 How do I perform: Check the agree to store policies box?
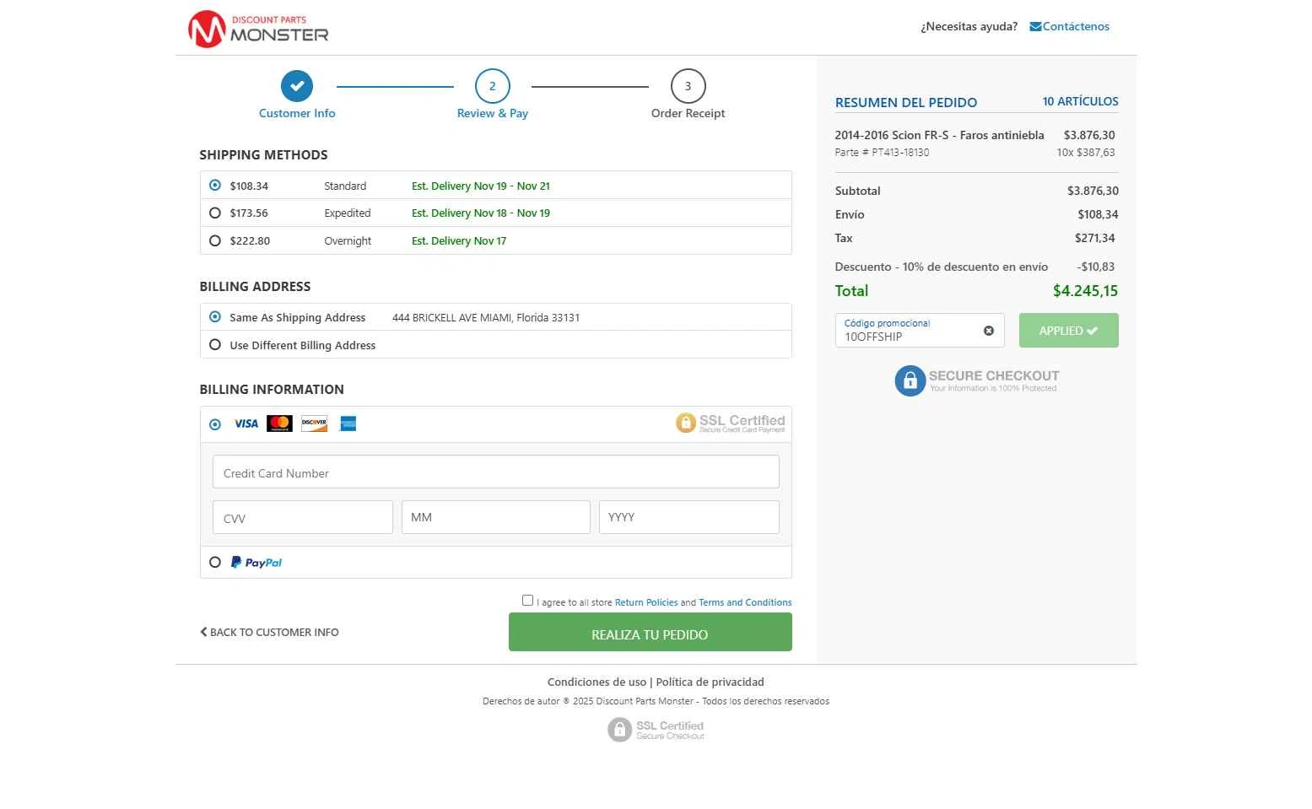(x=527, y=601)
